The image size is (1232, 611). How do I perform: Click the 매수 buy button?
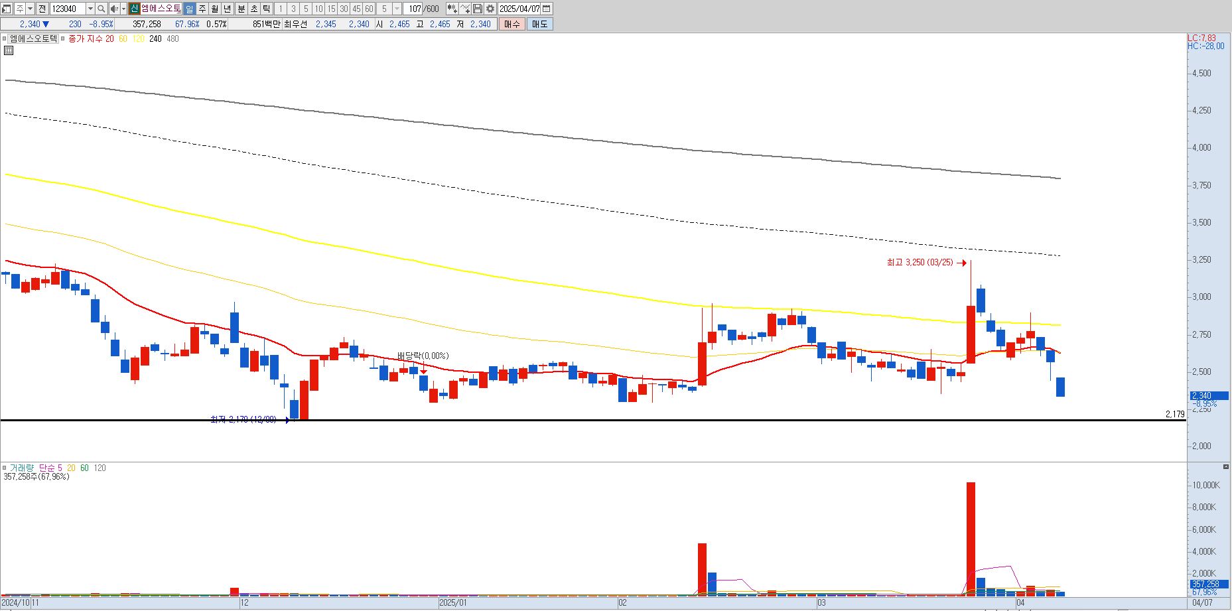512,24
